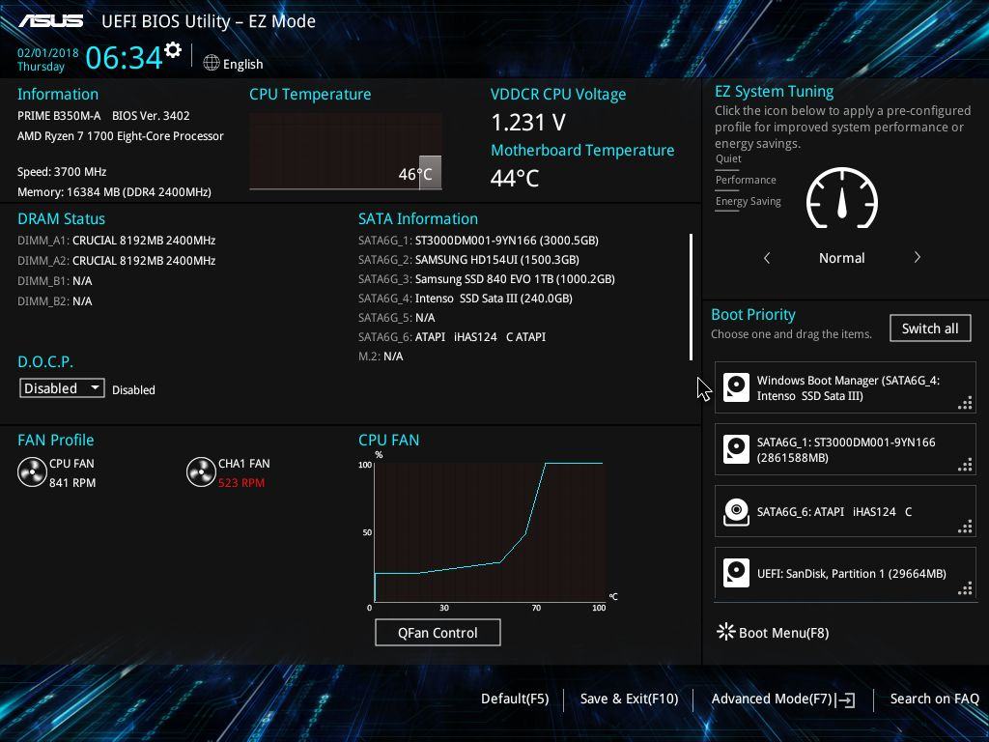This screenshot has width=989, height=742.
Task: Click SATA6G_4 Intenso SSD row
Action: coord(466,299)
